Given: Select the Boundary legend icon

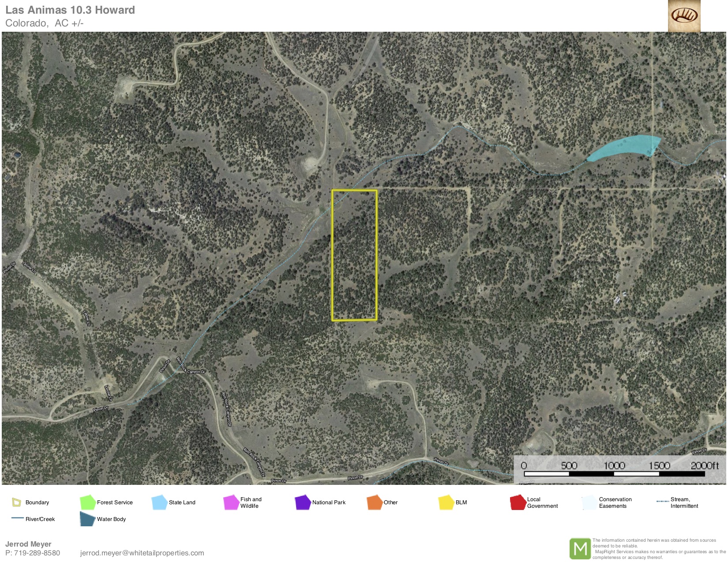Looking at the screenshot, I should 16,502.
